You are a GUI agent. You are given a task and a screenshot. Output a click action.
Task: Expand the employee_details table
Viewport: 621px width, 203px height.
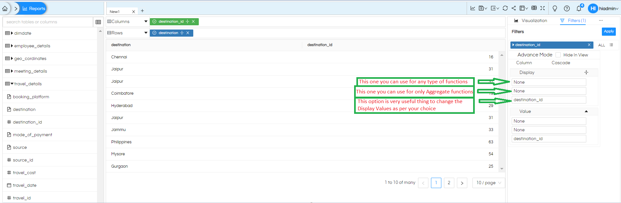click(x=12, y=46)
